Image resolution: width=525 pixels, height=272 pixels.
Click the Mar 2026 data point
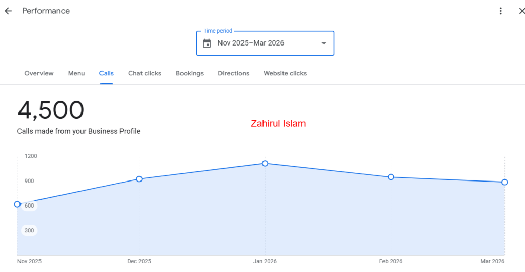(x=504, y=182)
